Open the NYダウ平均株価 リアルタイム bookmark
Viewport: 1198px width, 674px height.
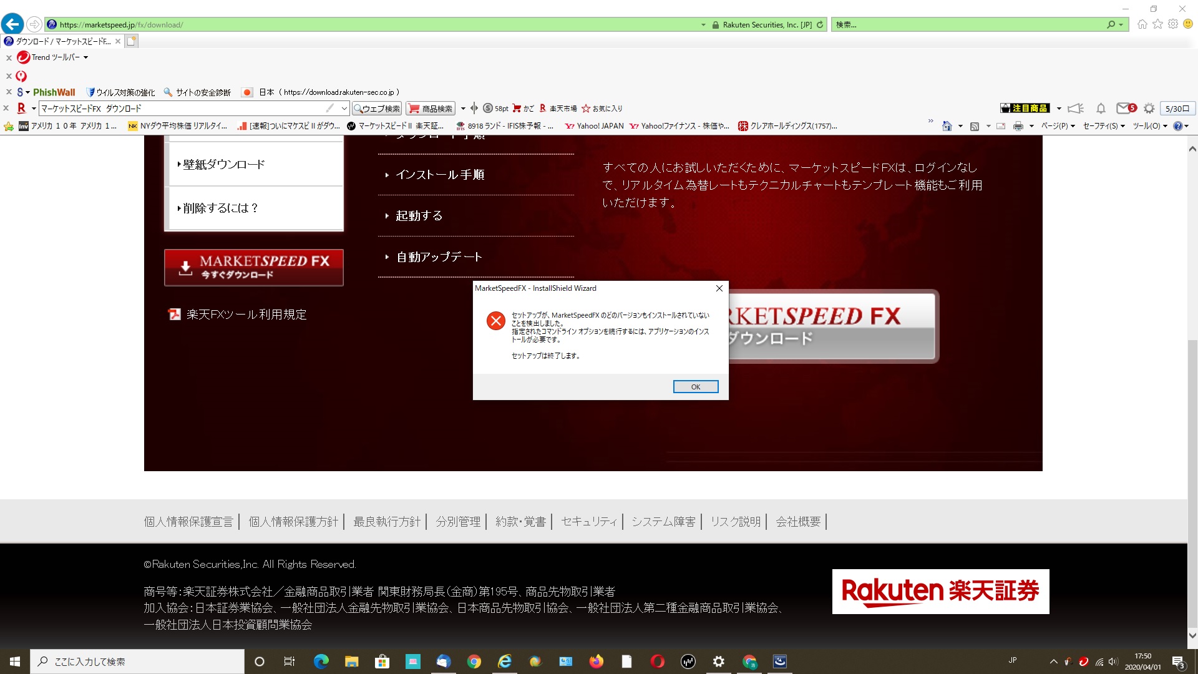click(177, 126)
